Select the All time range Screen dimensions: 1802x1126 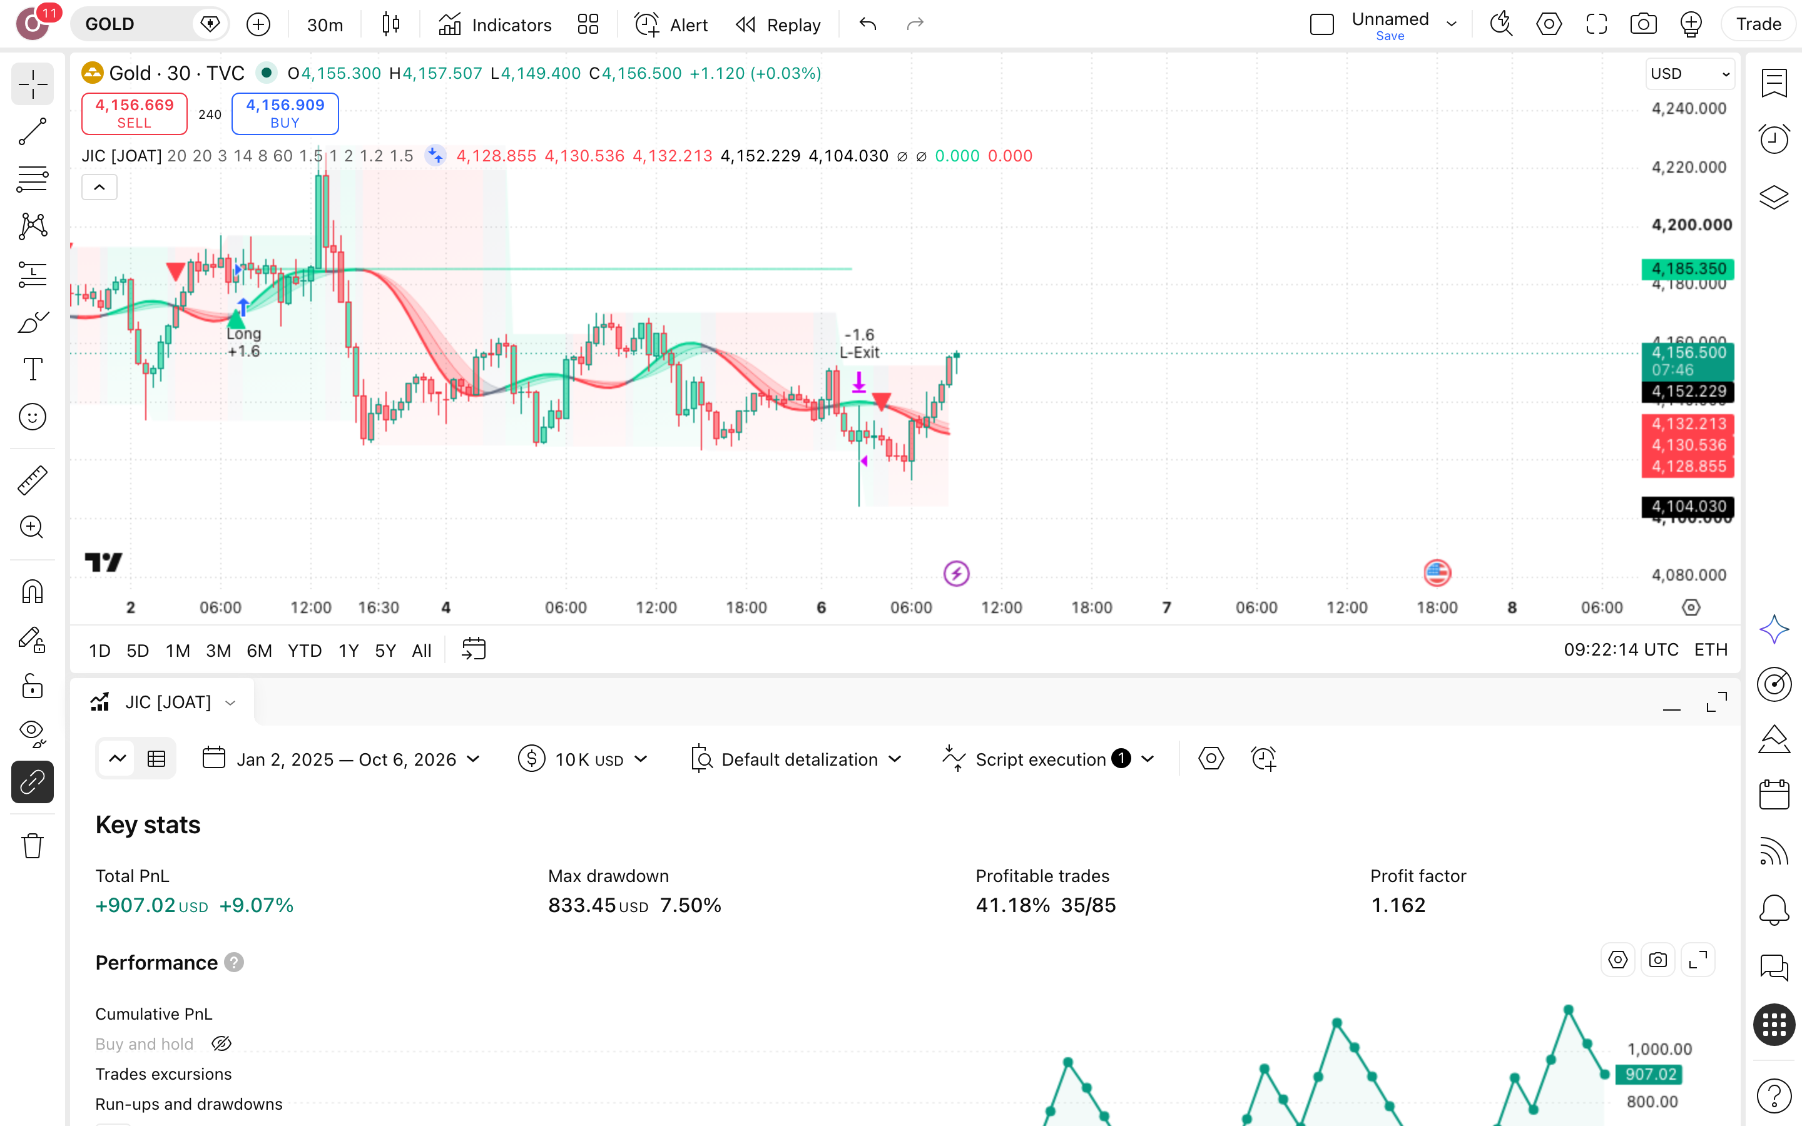tap(422, 651)
